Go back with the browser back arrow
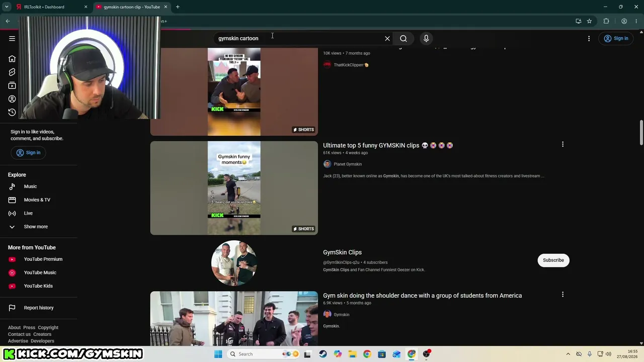The height and width of the screenshot is (362, 644). [x=8, y=21]
